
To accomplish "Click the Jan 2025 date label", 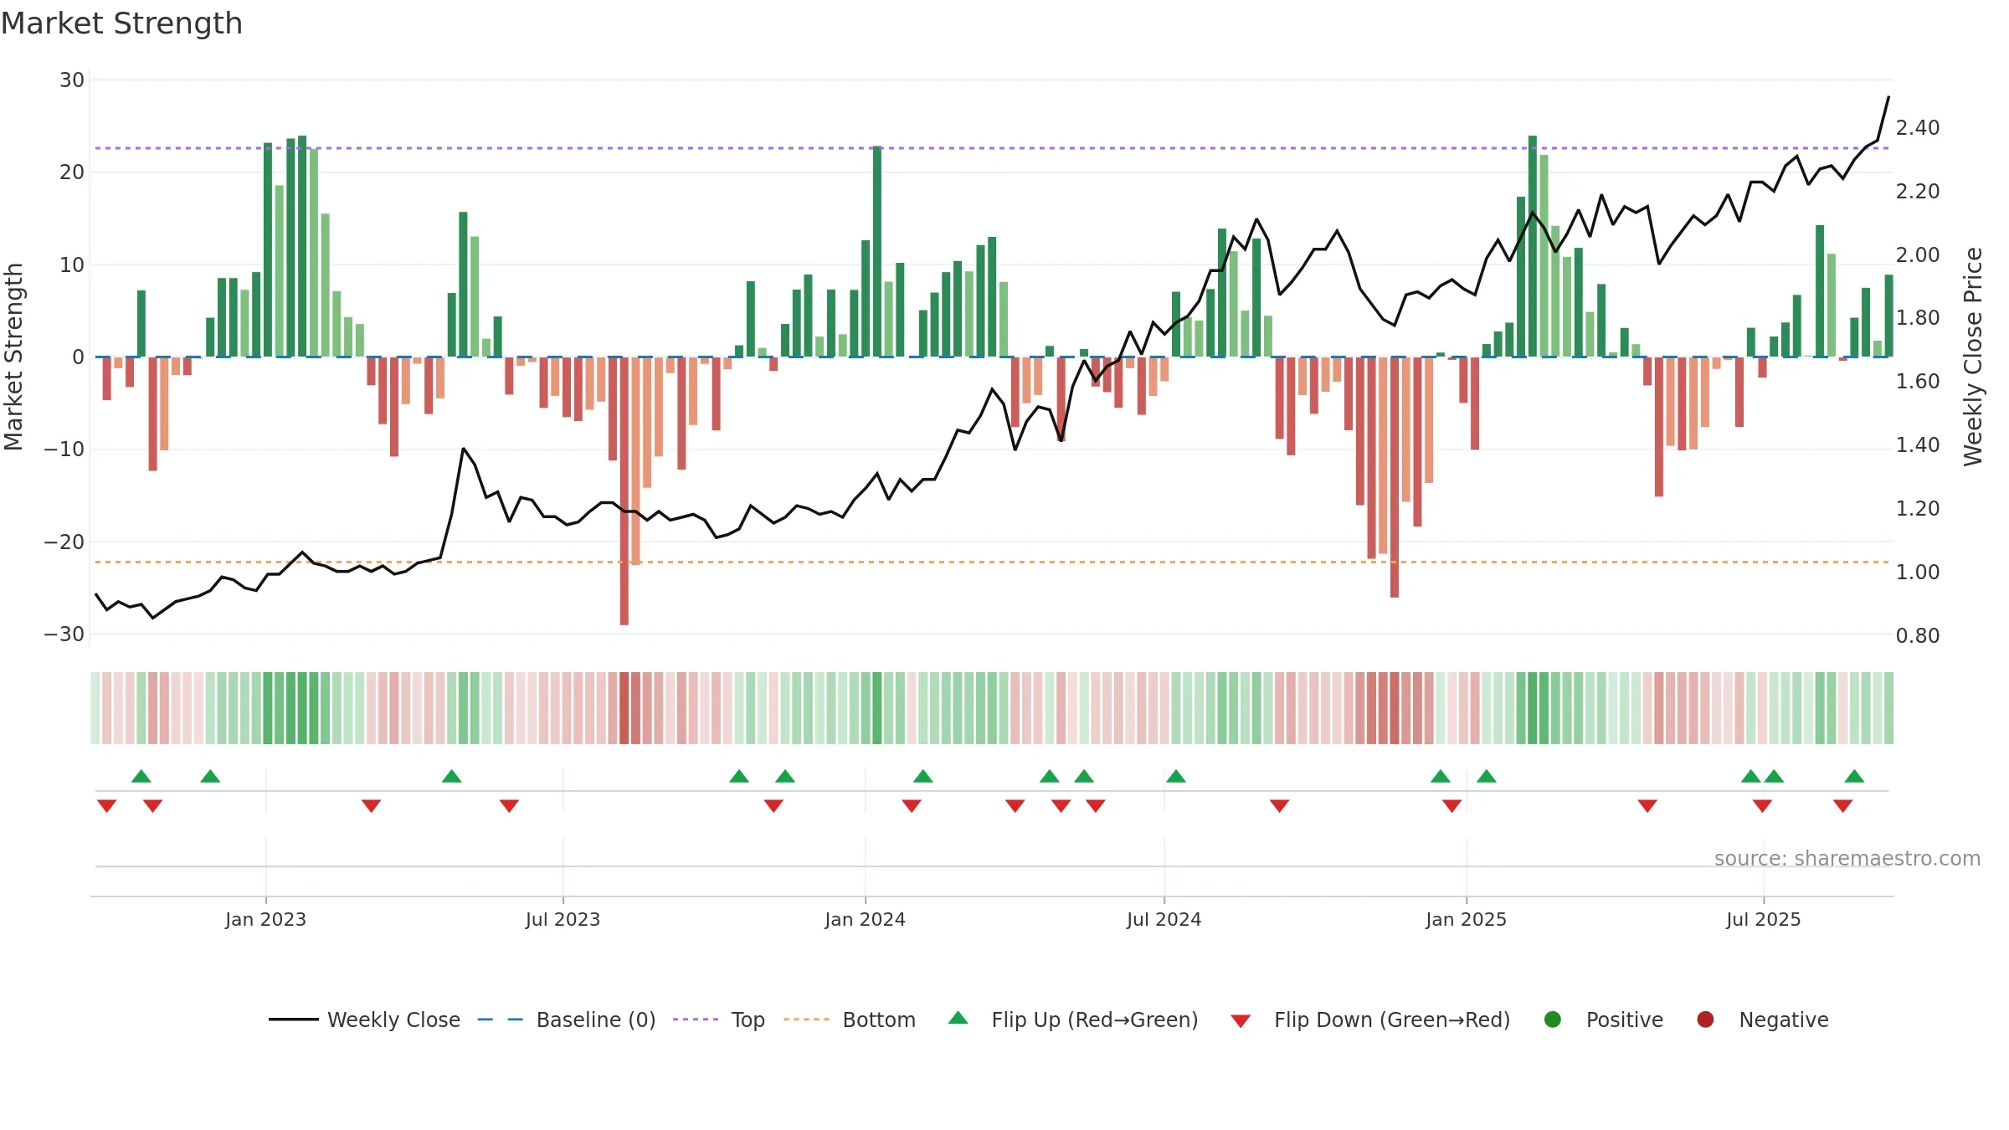I will coord(1466,919).
